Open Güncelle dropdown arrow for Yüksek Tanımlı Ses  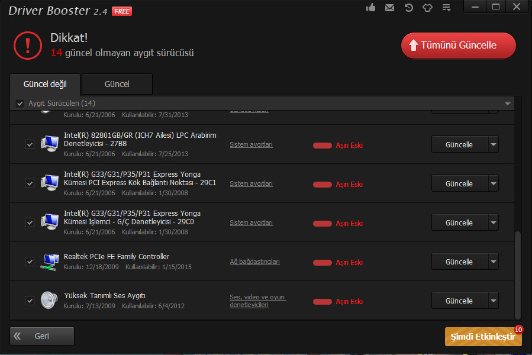click(x=494, y=301)
